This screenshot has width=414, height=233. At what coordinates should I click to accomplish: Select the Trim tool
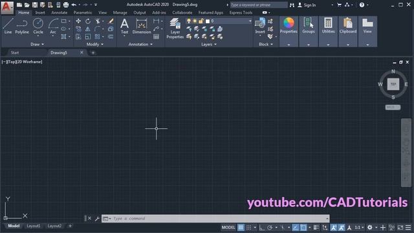98,21
